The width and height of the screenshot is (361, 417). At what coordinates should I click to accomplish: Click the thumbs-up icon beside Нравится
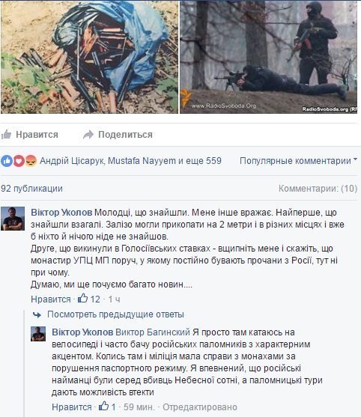6,135
